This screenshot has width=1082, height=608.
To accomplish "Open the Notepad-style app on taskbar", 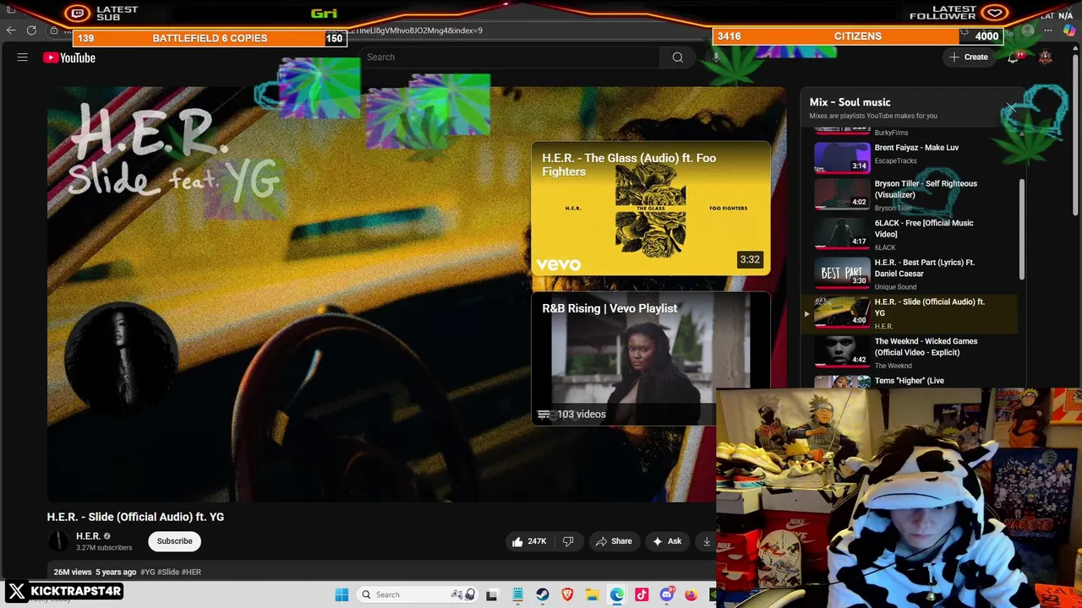I will (x=517, y=594).
